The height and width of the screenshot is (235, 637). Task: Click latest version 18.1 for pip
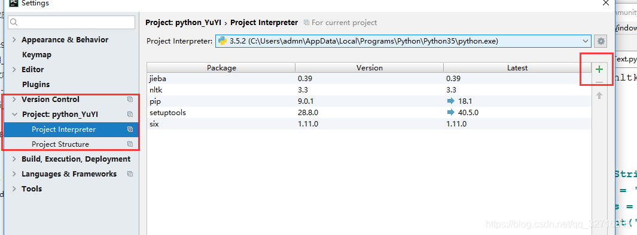pyautogui.click(x=465, y=101)
